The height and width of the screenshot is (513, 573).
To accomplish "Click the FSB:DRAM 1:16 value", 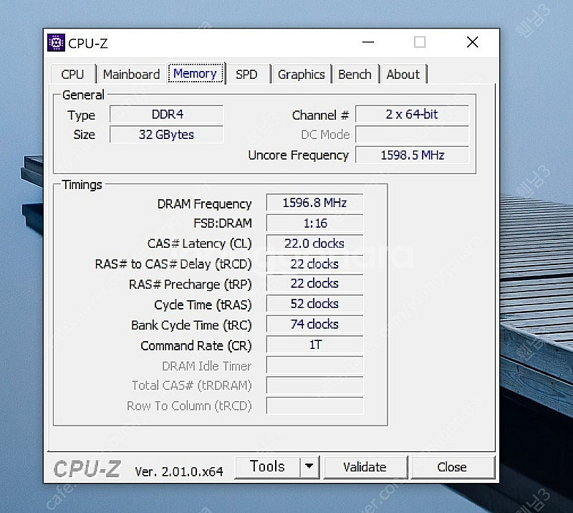I will tap(314, 223).
